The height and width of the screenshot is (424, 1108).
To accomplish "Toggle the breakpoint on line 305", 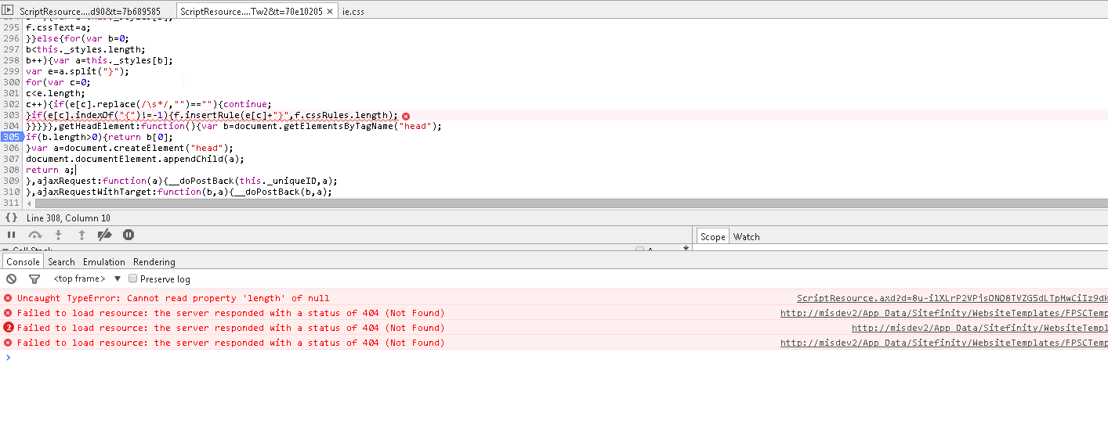I will pos(11,137).
